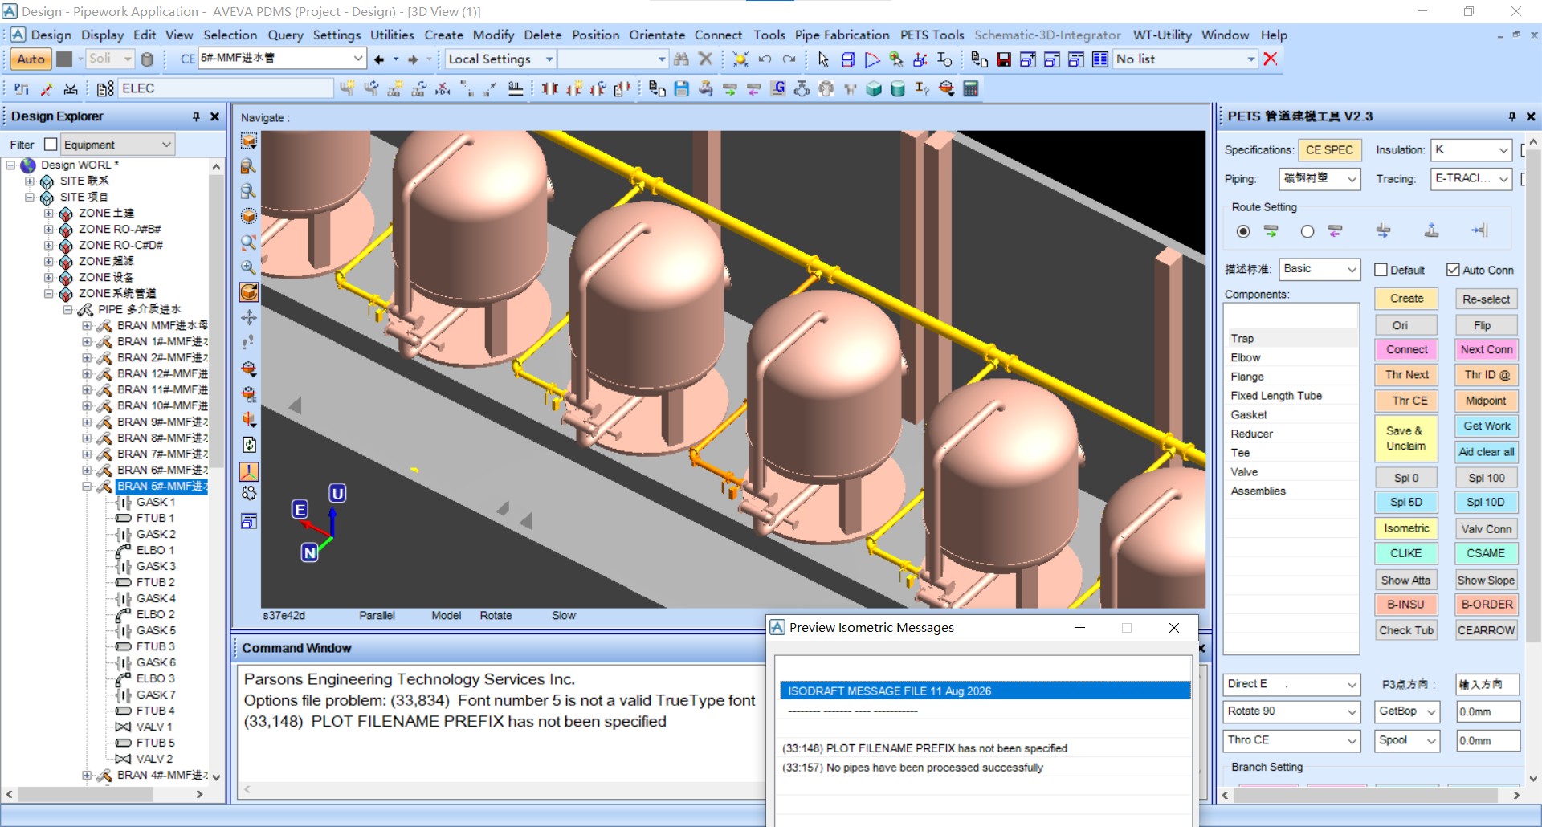This screenshot has height=827, width=1542.
Task: Click the underlined G icon in second toolbar
Action: [777, 88]
